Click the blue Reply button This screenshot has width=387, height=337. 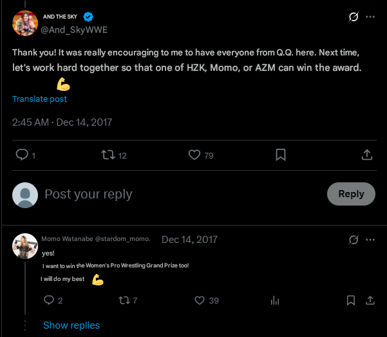[351, 194]
